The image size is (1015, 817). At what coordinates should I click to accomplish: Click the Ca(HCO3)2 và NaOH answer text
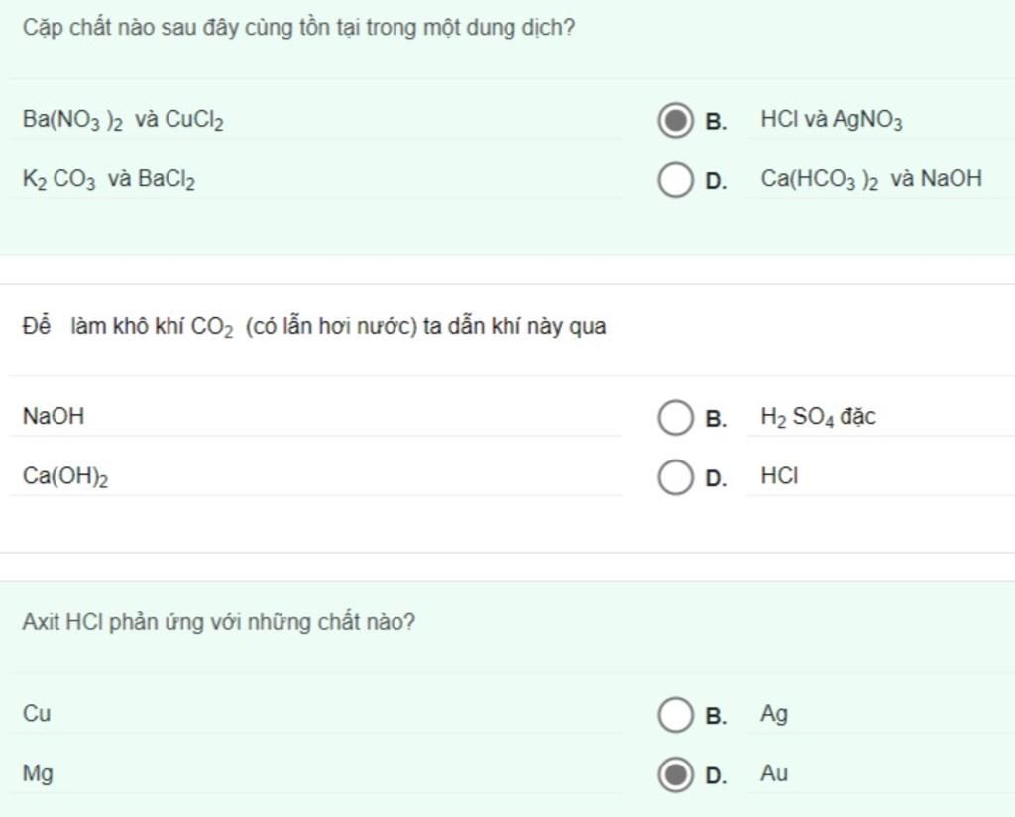pyautogui.click(x=871, y=180)
